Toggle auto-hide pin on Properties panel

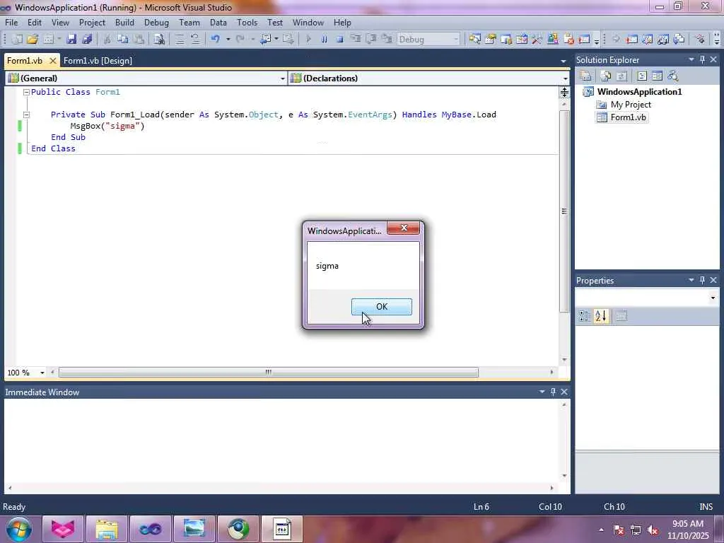702,280
